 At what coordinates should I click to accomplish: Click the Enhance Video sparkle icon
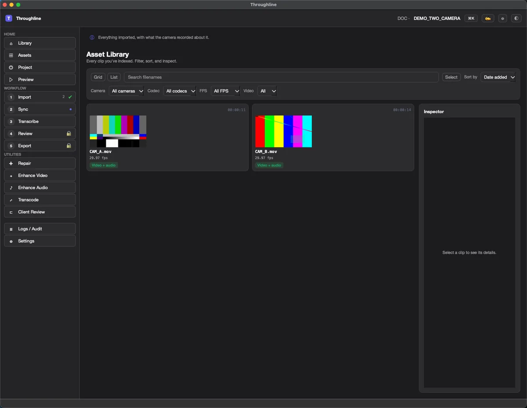click(11, 176)
